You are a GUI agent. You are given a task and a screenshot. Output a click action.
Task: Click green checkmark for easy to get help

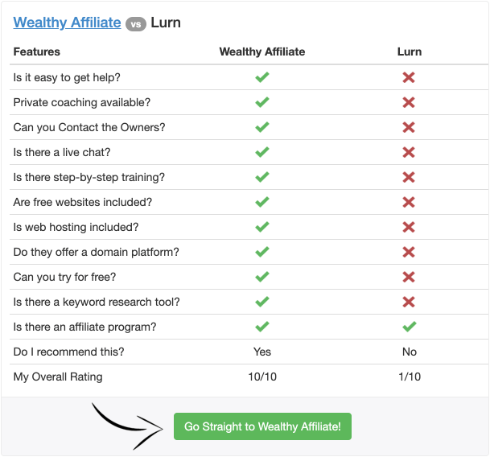point(261,77)
